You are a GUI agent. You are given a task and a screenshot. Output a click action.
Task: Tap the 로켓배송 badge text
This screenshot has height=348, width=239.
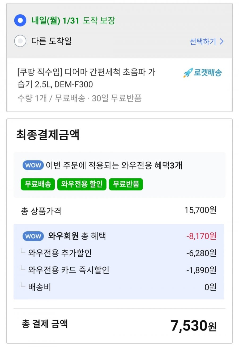tap(208, 73)
